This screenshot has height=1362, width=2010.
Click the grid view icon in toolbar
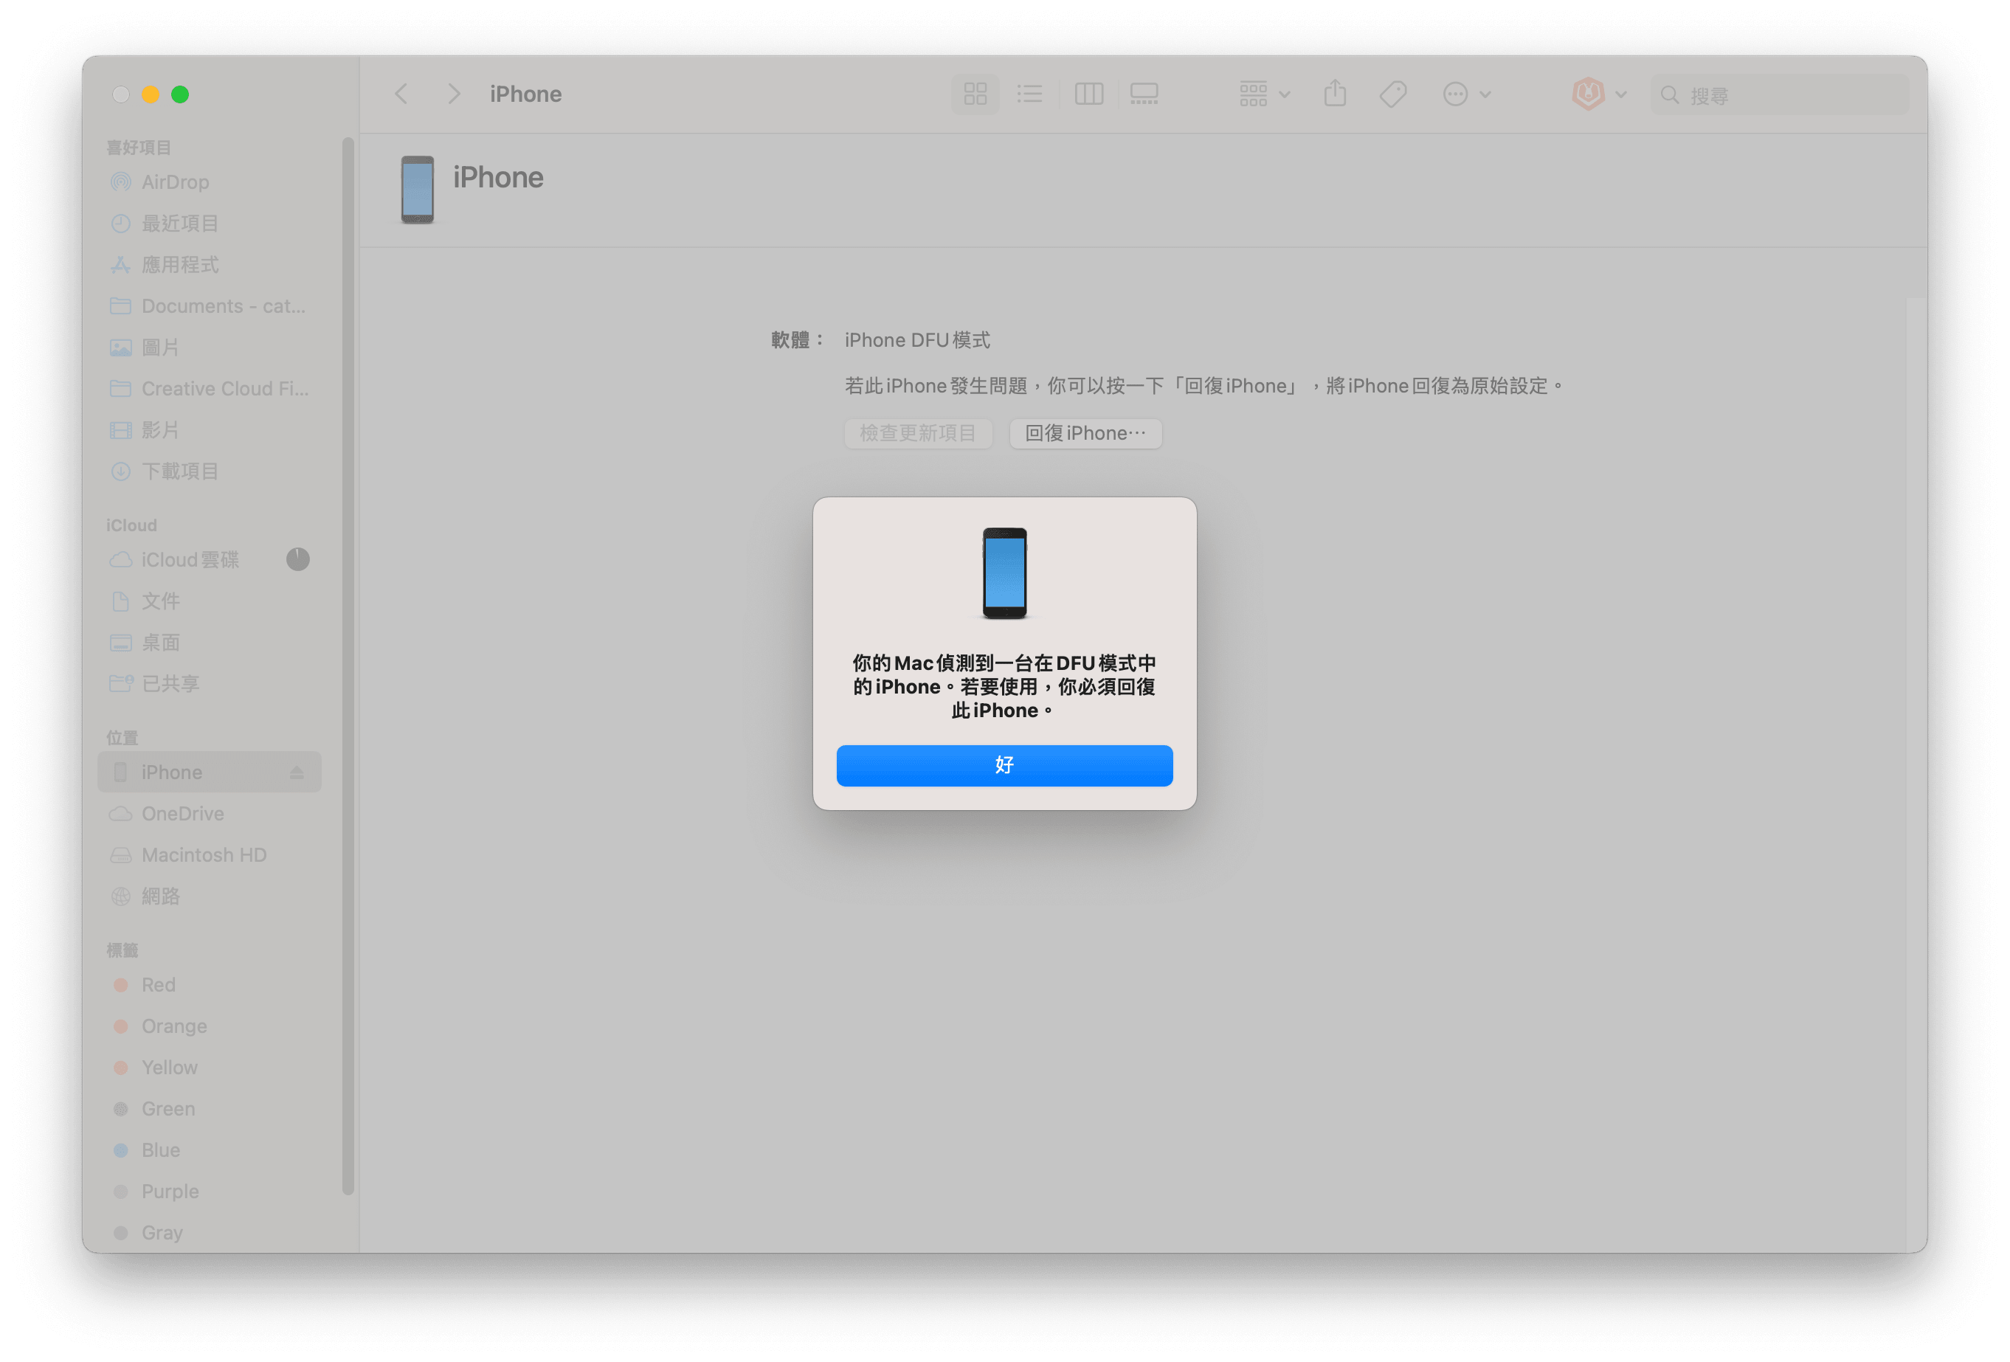pyautogui.click(x=975, y=94)
